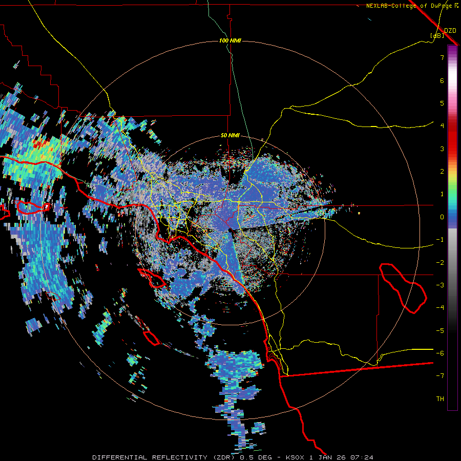The image size is (461, 461).
Task: Click the Differential Reflectivity KSOX caption text
Action: point(233,457)
